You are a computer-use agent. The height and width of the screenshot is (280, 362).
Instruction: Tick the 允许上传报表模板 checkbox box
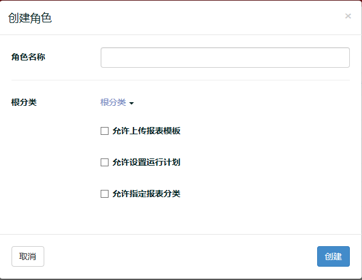click(104, 131)
